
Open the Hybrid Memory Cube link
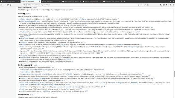[50, 85]
